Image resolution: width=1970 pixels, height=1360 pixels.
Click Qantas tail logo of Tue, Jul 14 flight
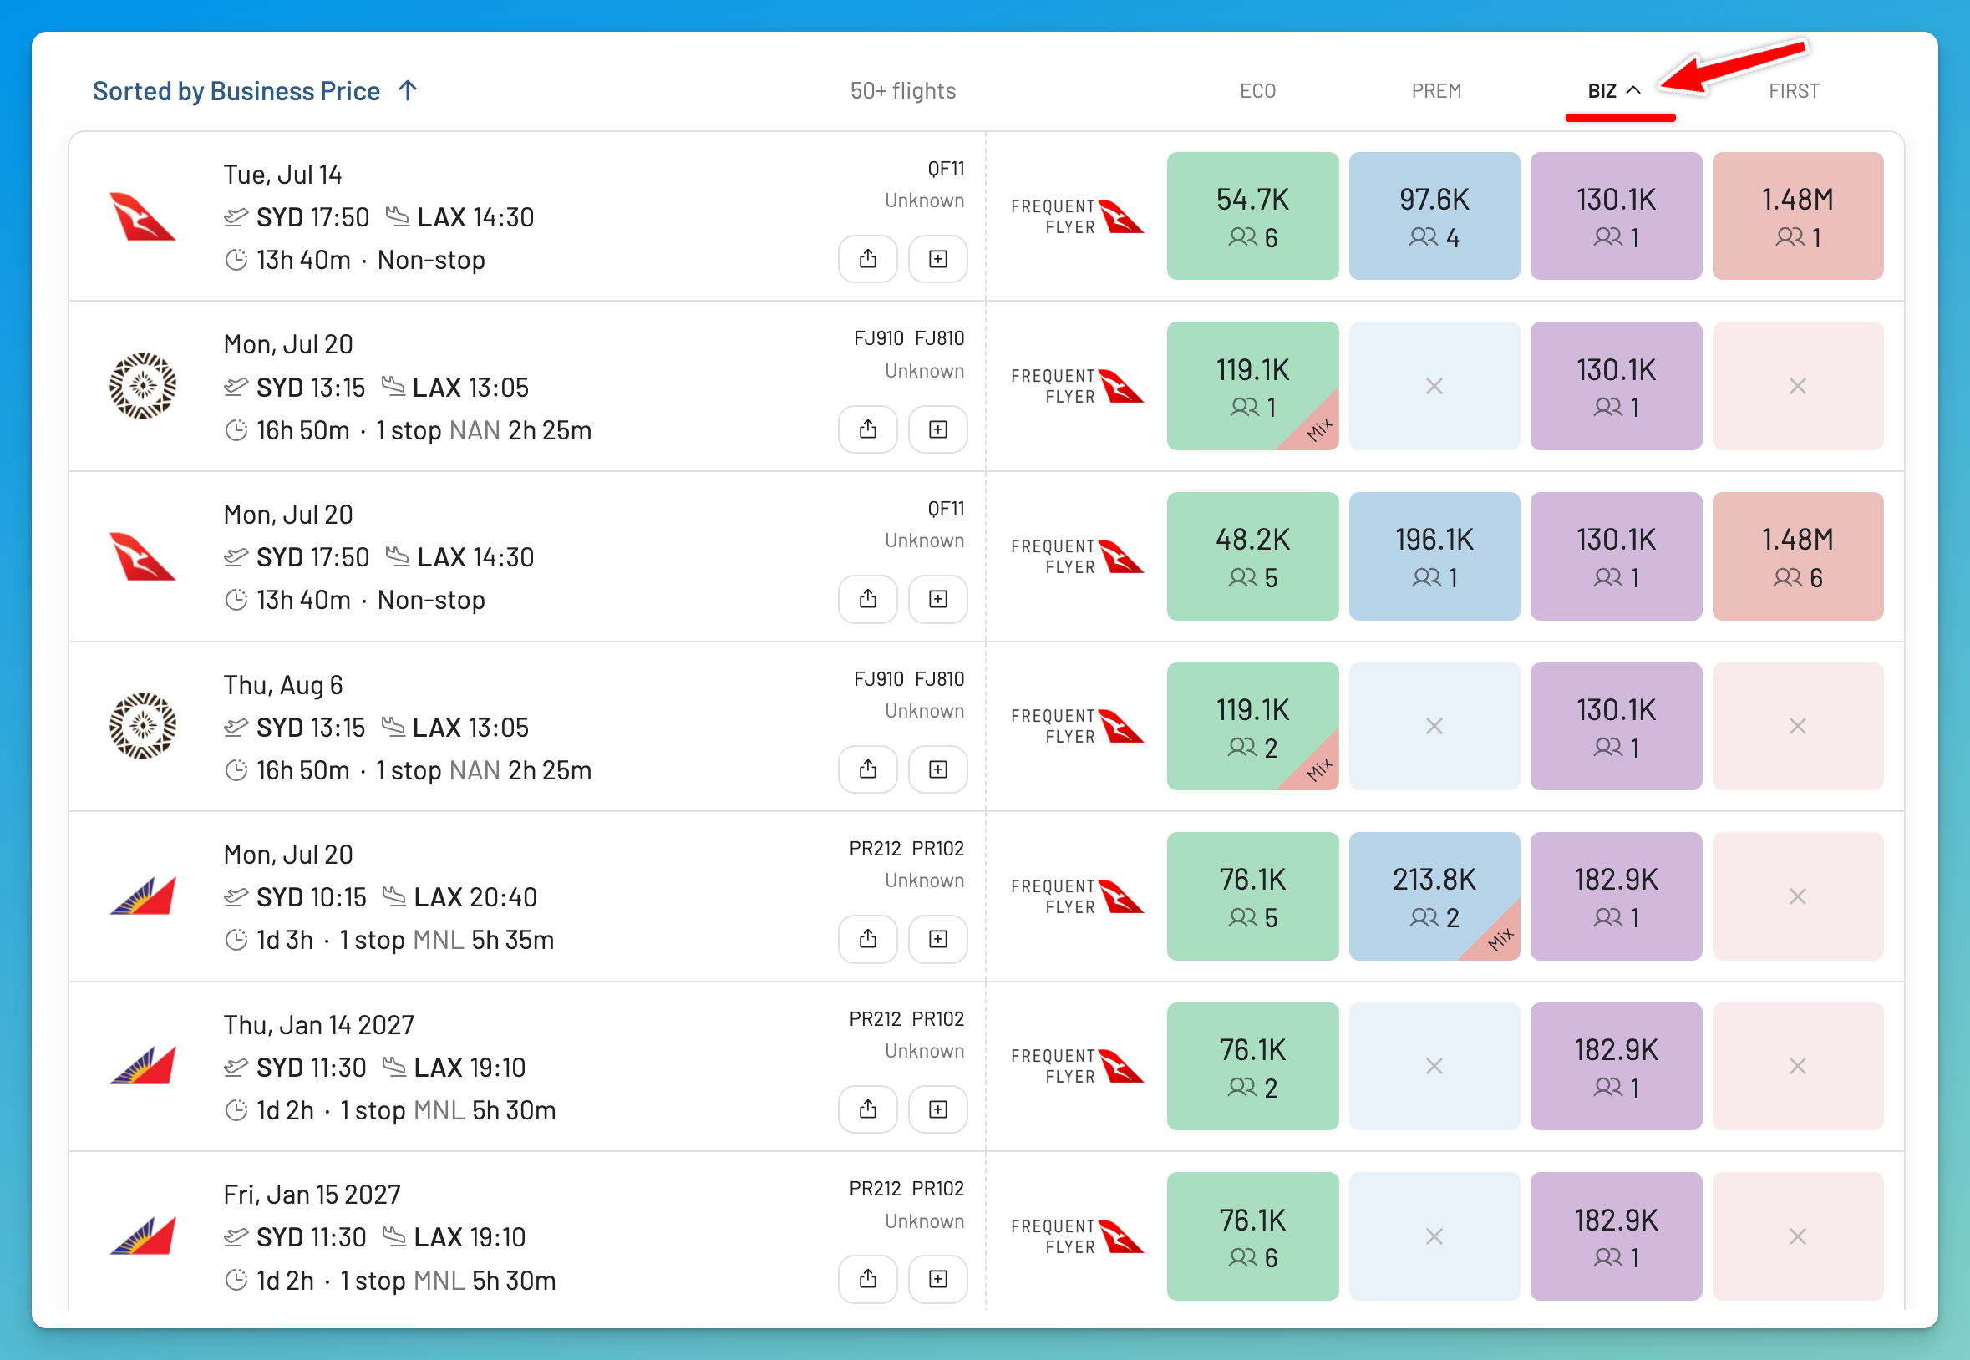(x=142, y=216)
